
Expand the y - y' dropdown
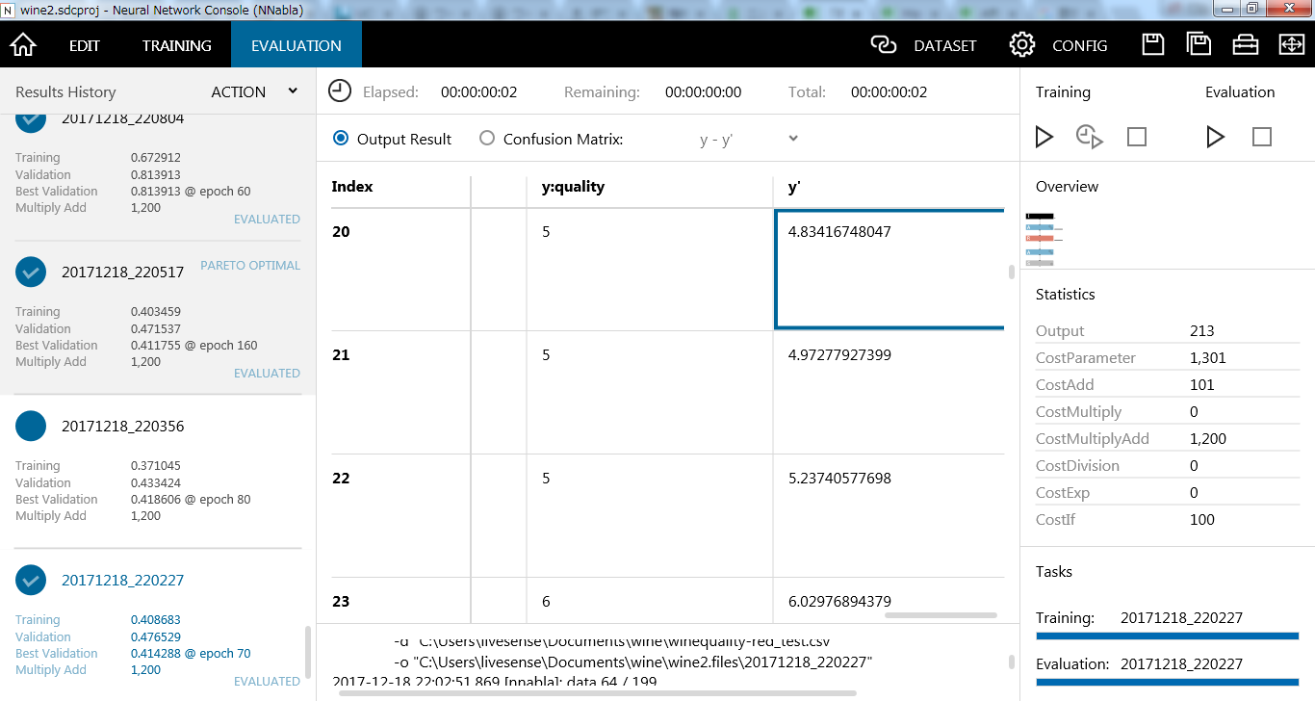coord(749,139)
